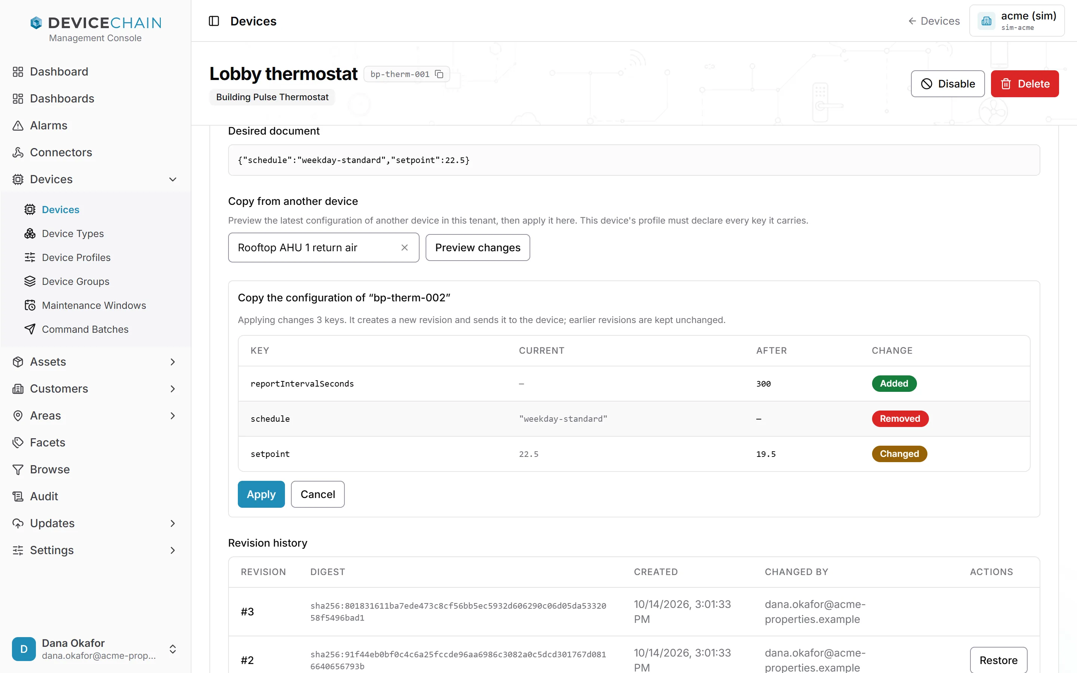Disable the Lobby thermostat device

(948, 84)
